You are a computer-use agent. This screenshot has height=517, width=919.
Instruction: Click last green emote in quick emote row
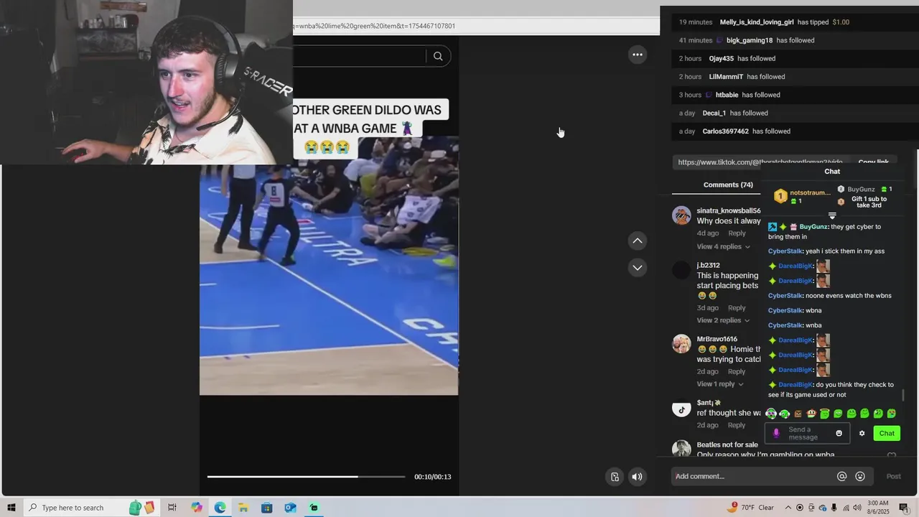tap(891, 414)
